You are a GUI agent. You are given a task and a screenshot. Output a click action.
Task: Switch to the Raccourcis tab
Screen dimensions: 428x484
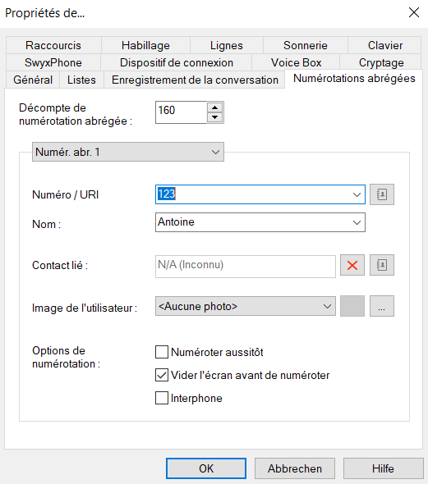coord(53,45)
